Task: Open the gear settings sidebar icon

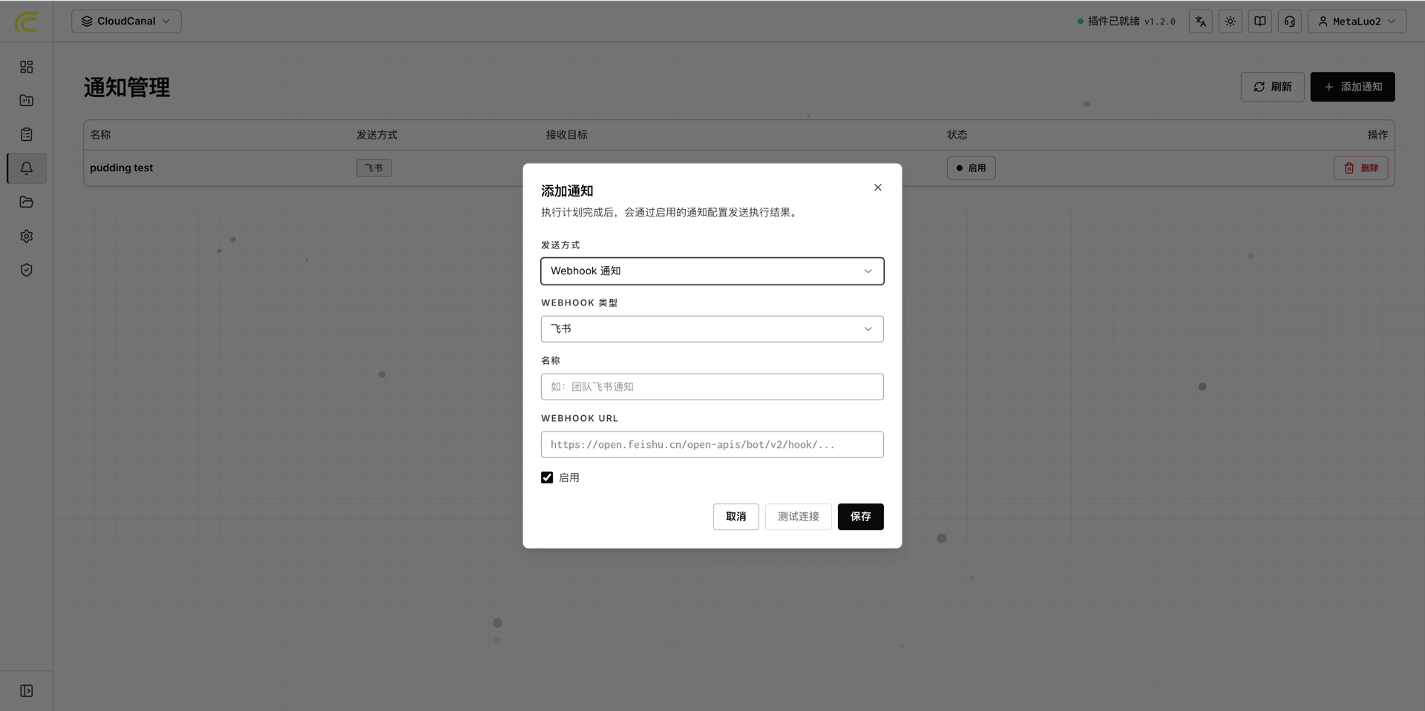Action: point(27,236)
